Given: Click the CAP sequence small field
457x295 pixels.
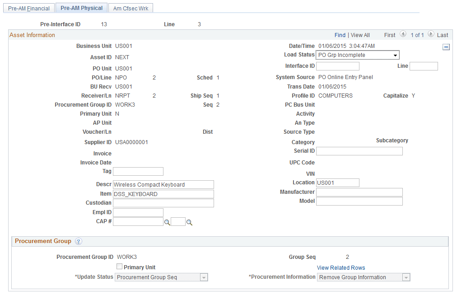Looking at the screenshot, I should tap(178, 221).
